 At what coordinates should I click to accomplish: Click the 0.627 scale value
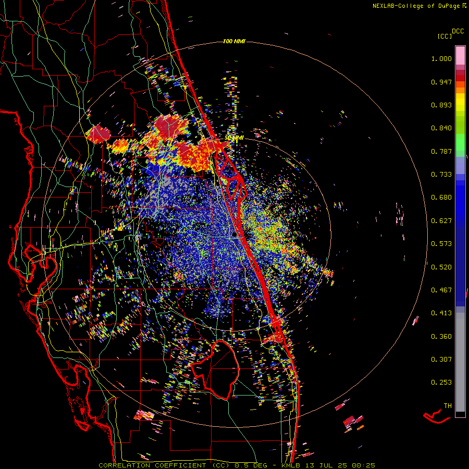pyautogui.click(x=441, y=221)
